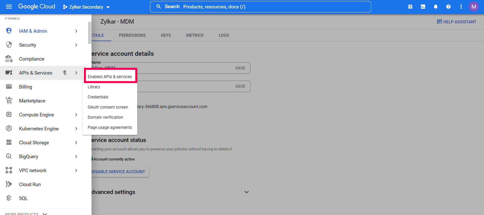The image size is (484, 215).
Task: Click the Compute Engine chip icon
Action: (9, 115)
